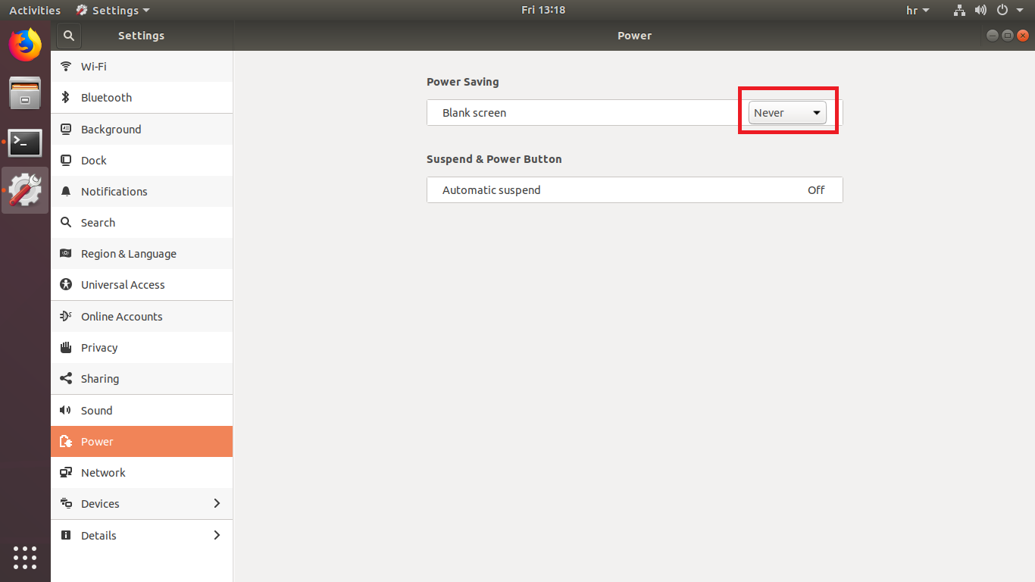Click the Sharing label in sidebar

(x=100, y=379)
